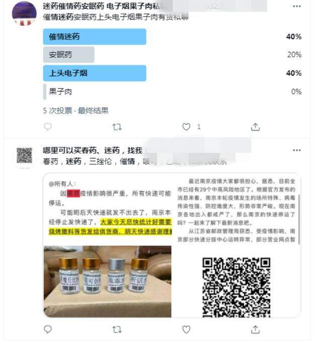Open the more options menu on the first post
This screenshot has height=341, width=322.
(x=297, y=7)
